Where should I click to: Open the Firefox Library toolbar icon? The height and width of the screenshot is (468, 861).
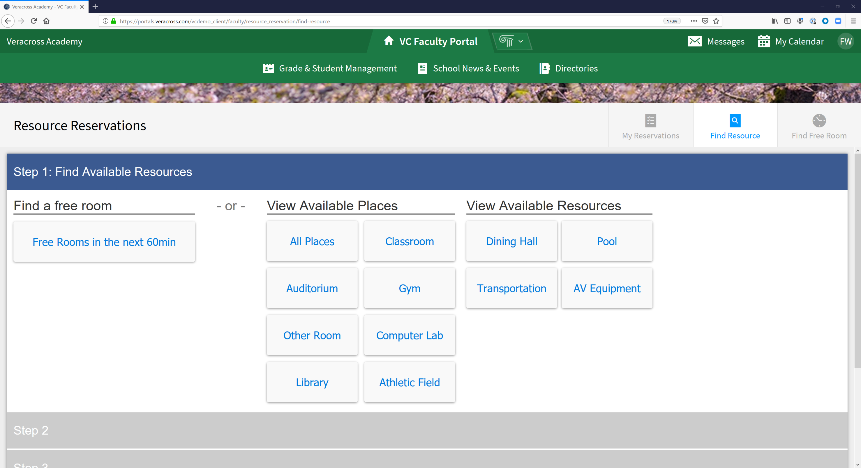(x=774, y=21)
